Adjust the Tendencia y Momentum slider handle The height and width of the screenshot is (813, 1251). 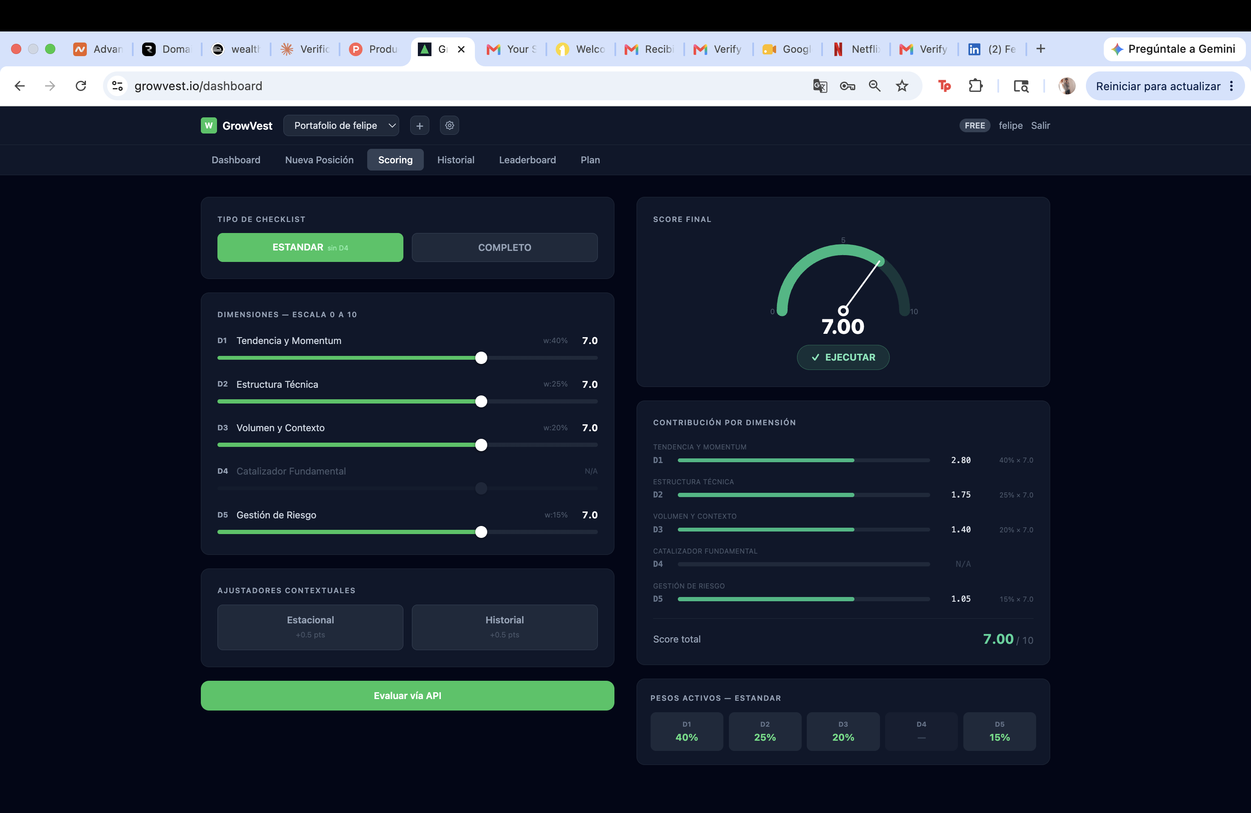(481, 358)
